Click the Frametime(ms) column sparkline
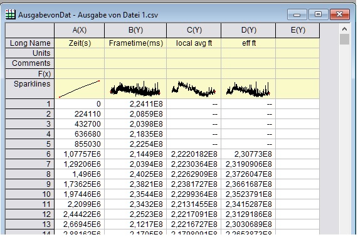The image size is (358, 237). [x=135, y=89]
